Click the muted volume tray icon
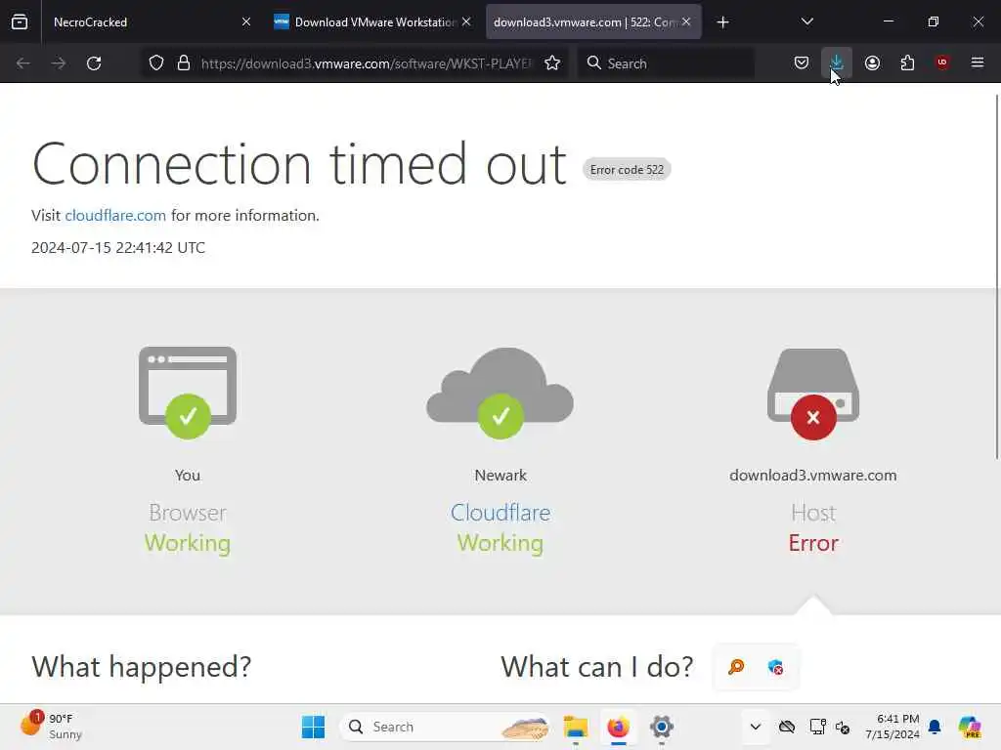This screenshot has height=750, width=1001. [843, 727]
